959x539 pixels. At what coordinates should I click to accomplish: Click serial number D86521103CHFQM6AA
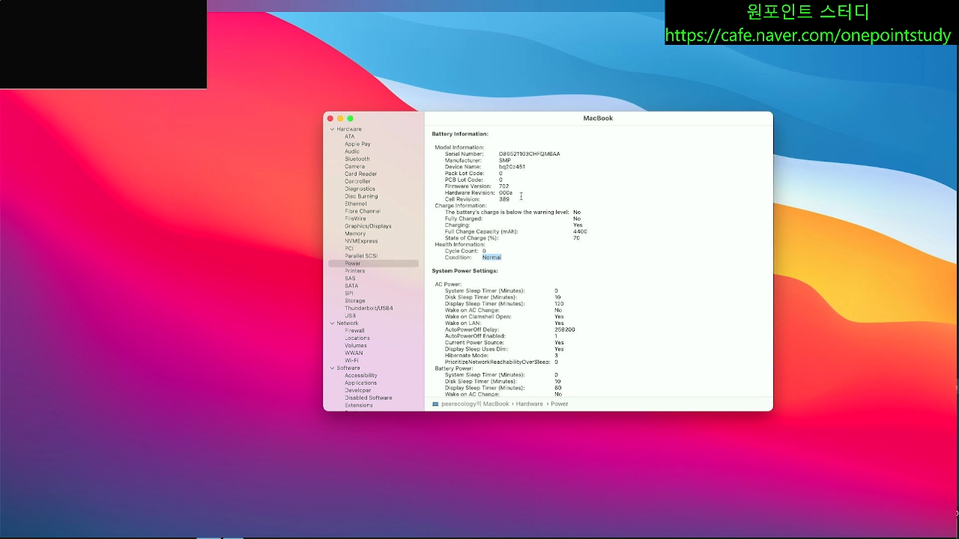(x=530, y=154)
